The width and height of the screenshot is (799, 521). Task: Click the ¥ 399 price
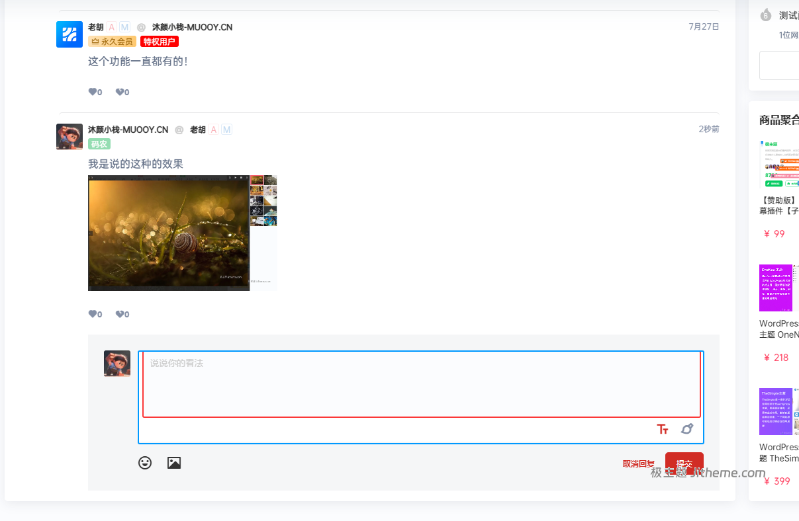(776, 481)
